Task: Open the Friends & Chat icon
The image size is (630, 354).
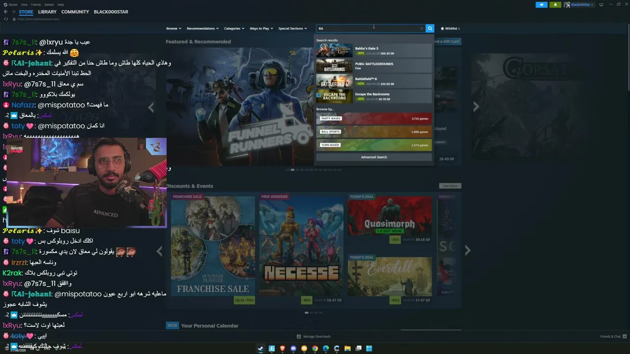Action: [x=624, y=337]
